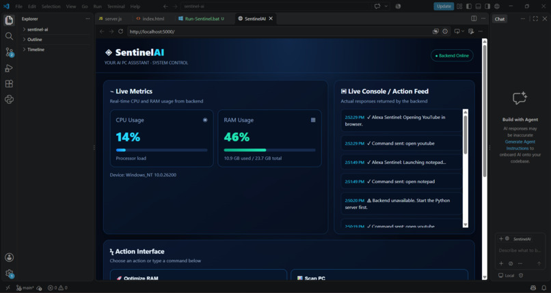Click the Backend Online status badge

click(x=452, y=55)
